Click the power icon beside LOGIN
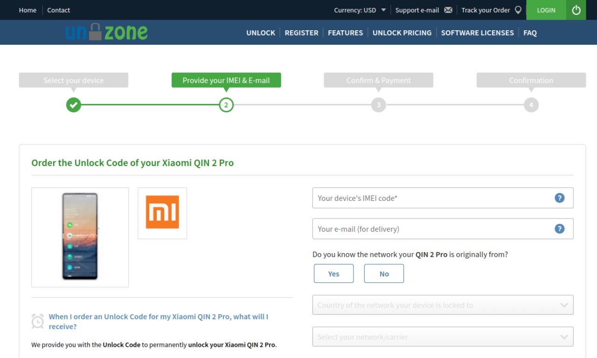The height and width of the screenshot is (358, 597). click(576, 10)
